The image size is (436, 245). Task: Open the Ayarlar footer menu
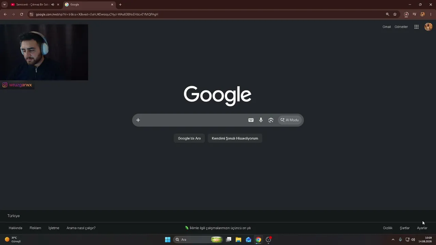[422, 228]
